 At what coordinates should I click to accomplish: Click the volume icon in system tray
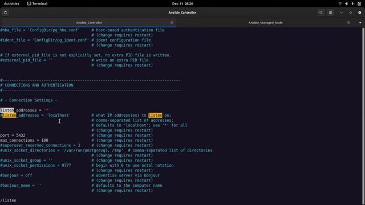click(347, 4)
